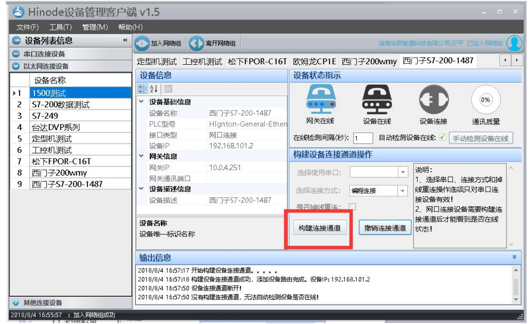Switch to the 欧姆龙CP1E tab
Viewport: 529px width, 324px height.
314,61
